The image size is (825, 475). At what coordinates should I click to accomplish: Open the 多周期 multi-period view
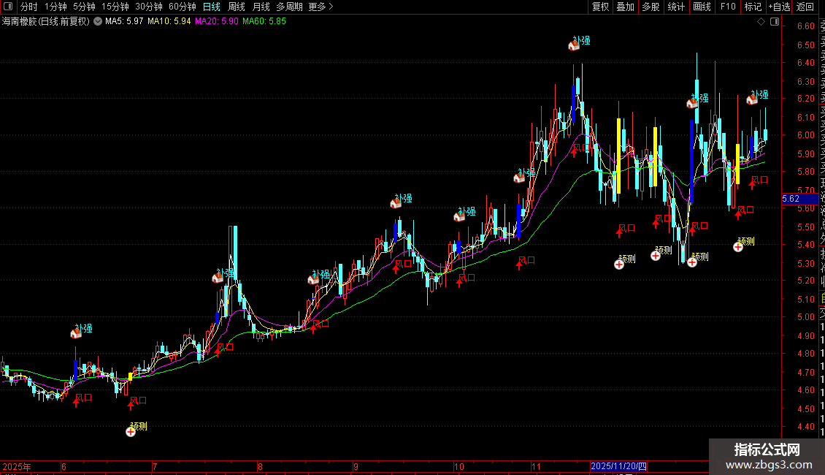(289, 7)
